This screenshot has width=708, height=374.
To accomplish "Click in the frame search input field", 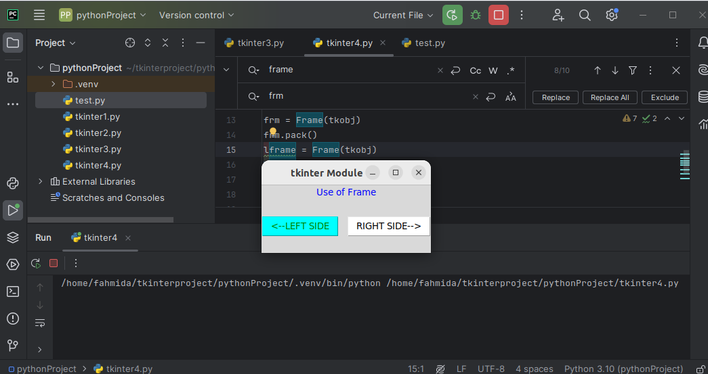I will (352, 70).
